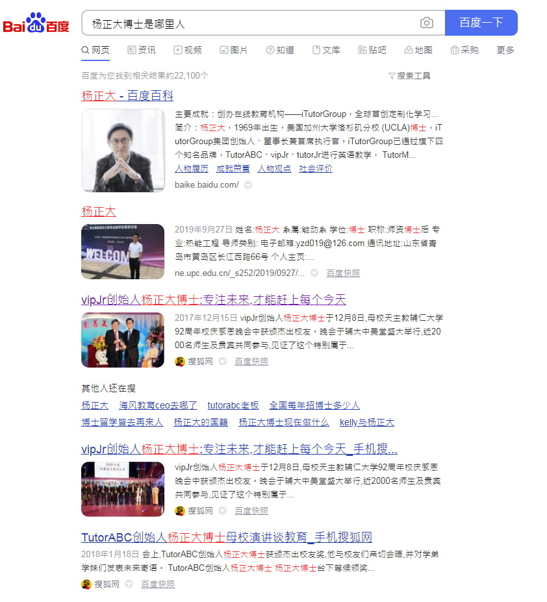Click group stage photo thumbnail
Screen dimensions: 547x602
pyautogui.click(x=123, y=489)
